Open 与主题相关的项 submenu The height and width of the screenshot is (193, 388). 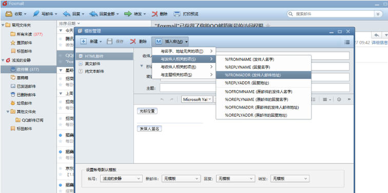[x=184, y=74]
